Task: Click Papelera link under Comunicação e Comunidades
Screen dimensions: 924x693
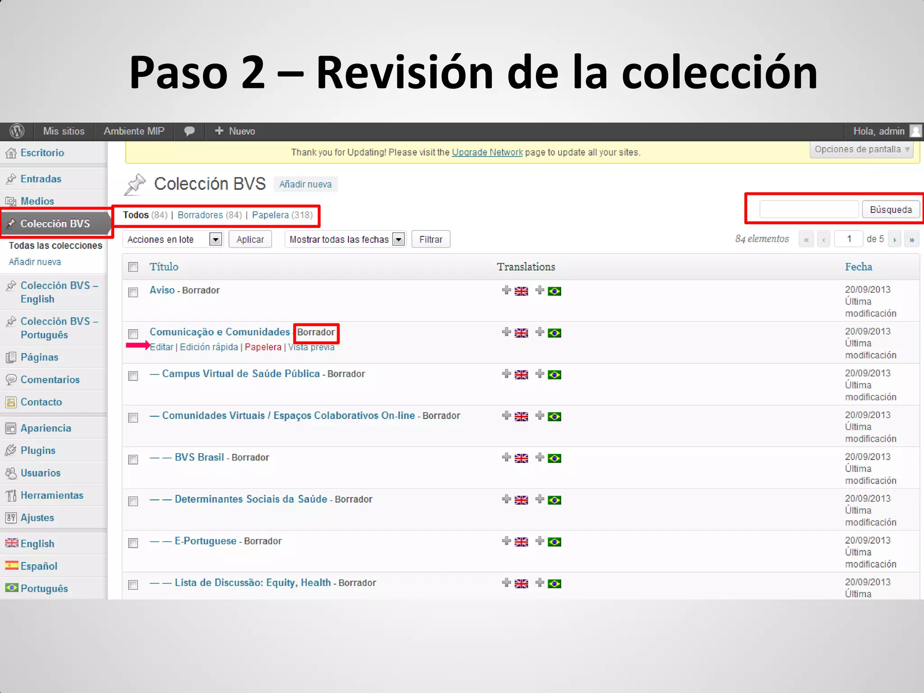Action: 263,347
